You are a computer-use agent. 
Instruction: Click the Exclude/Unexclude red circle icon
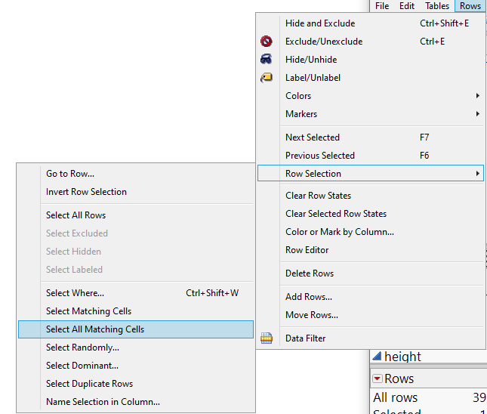[x=266, y=42]
